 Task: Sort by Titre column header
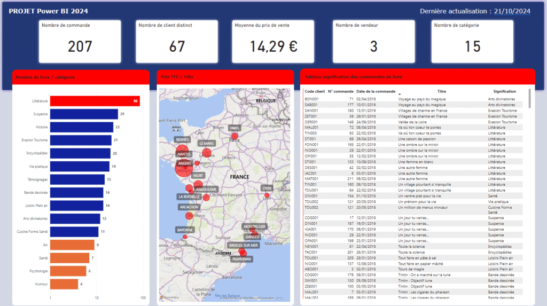(x=442, y=91)
